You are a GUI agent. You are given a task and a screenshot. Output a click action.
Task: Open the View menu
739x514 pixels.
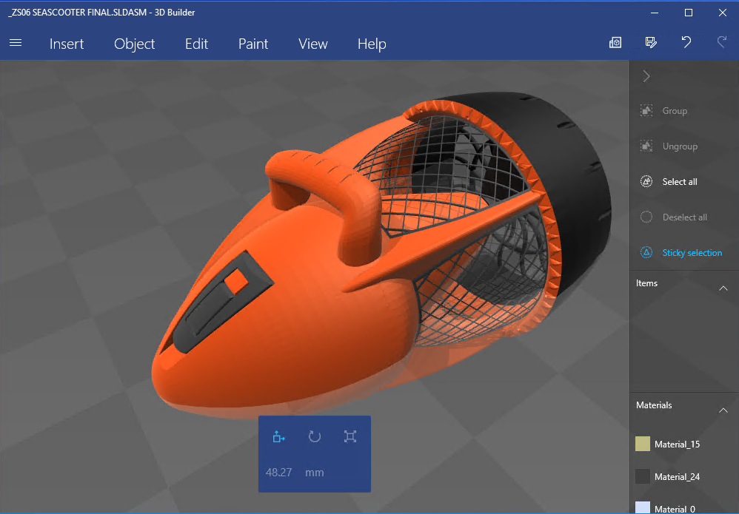(312, 44)
